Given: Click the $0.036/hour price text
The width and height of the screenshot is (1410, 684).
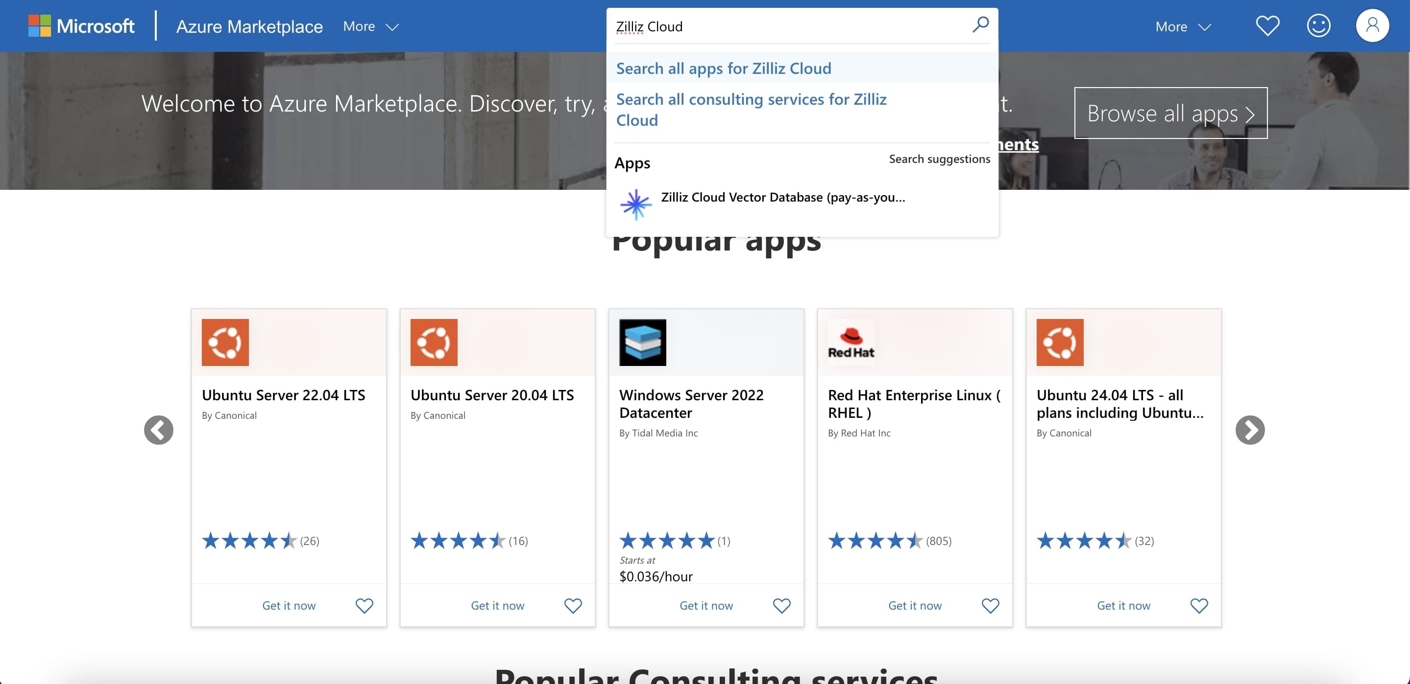Looking at the screenshot, I should coord(656,576).
